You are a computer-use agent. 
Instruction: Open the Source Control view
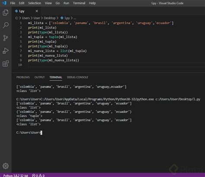6,38
